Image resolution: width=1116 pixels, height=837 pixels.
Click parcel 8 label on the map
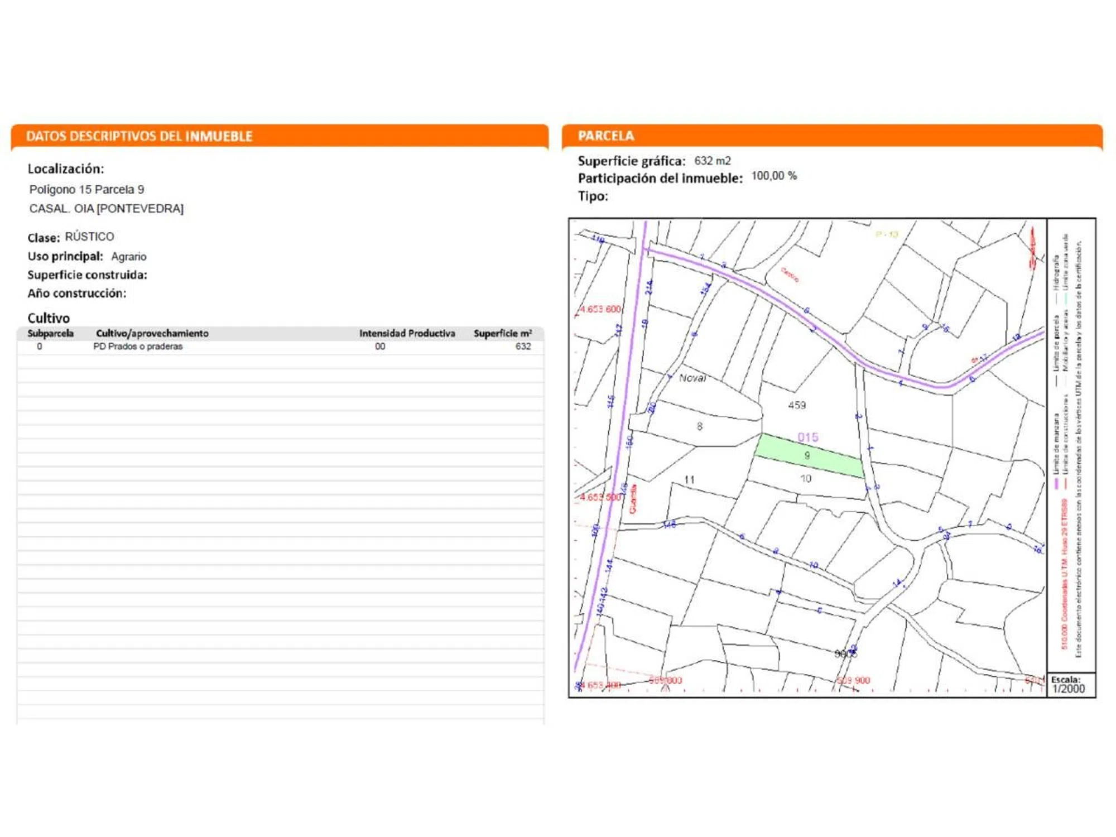coord(699,427)
